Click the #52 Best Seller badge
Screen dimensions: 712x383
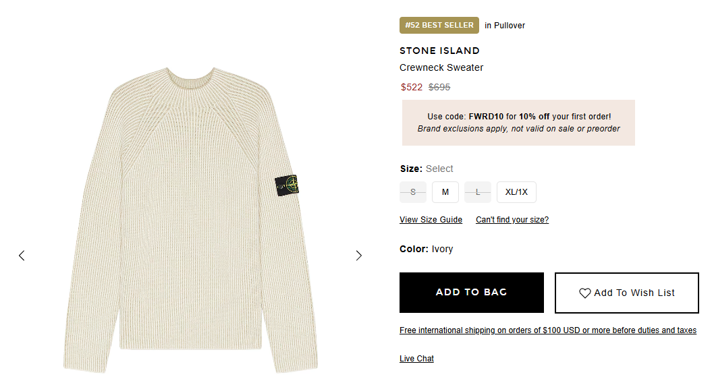click(x=439, y=26)
